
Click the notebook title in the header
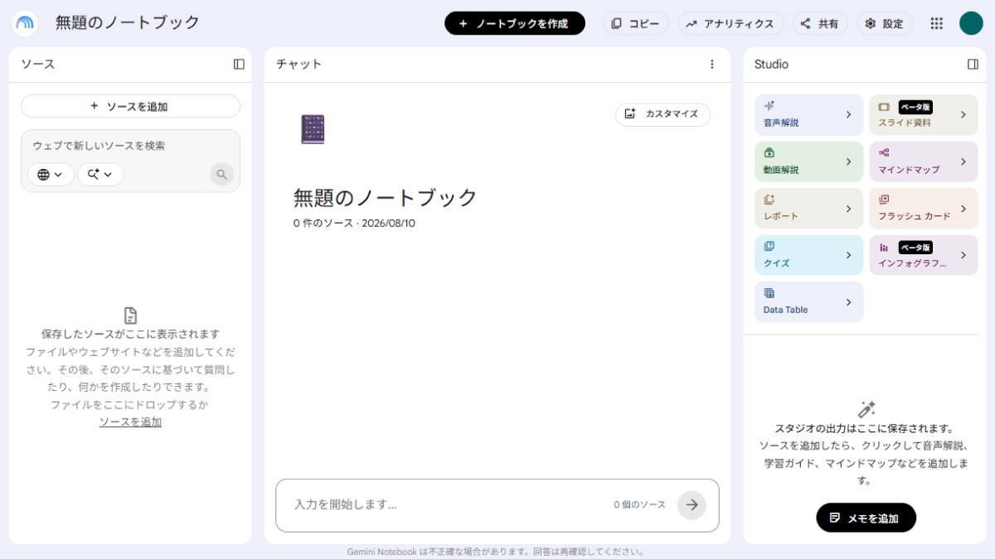pos(128,22)
